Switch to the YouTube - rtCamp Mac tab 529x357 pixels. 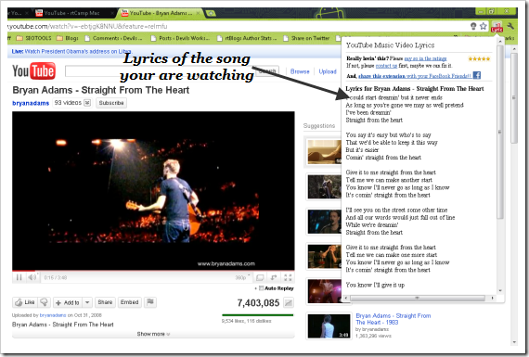click(71, 13)
